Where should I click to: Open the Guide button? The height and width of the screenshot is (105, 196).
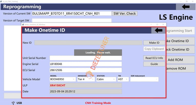154,64
